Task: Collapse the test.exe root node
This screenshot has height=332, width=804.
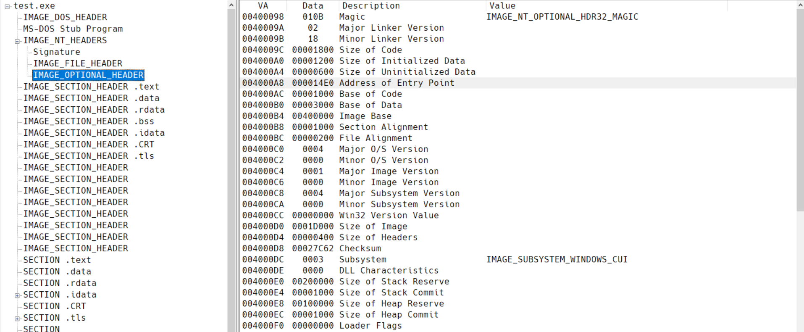Action: [x=7, y=7]
